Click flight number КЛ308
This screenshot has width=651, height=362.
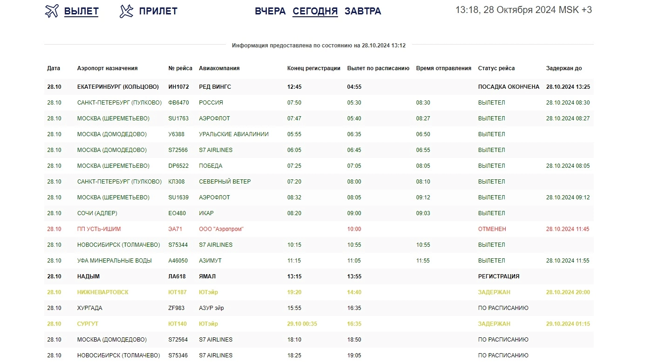pyautogui.click(x=176, y=182)
